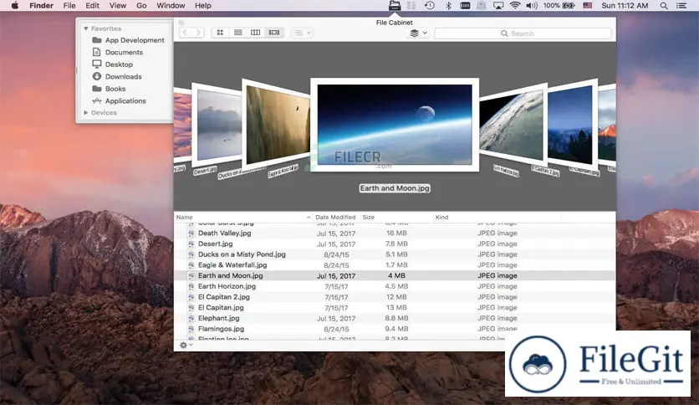Select Eagle & Waterfall.jpg row
Viewport: 699px width, 405px height.
point(395,265)
